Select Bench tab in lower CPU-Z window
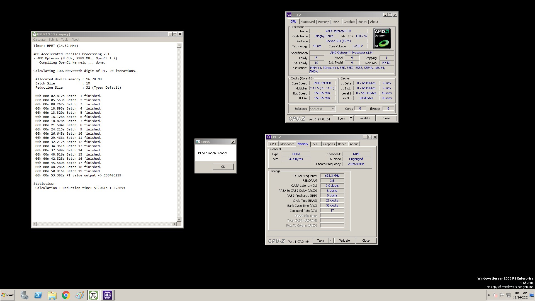The height and width of the screenshot is (301, 535). click(342, 144)
